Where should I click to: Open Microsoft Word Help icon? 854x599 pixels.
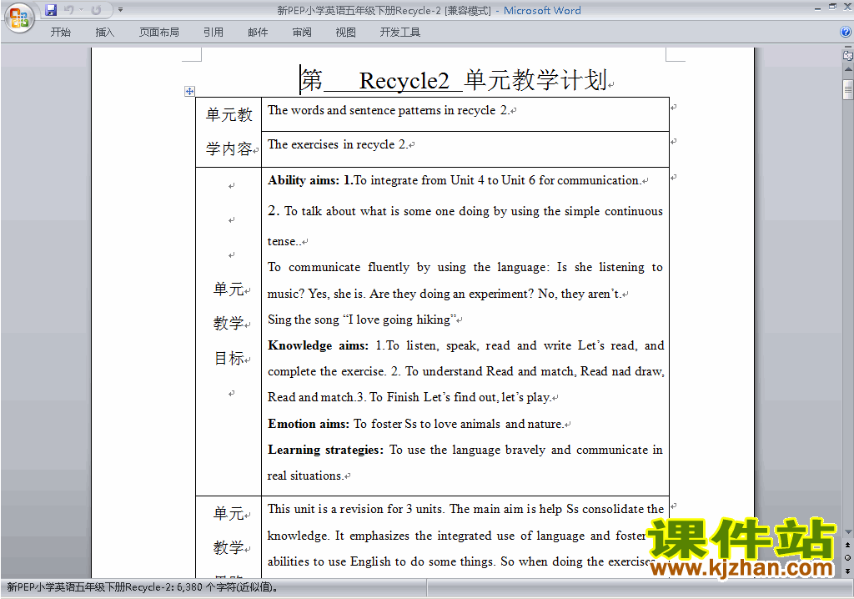(x=846, y=33)
